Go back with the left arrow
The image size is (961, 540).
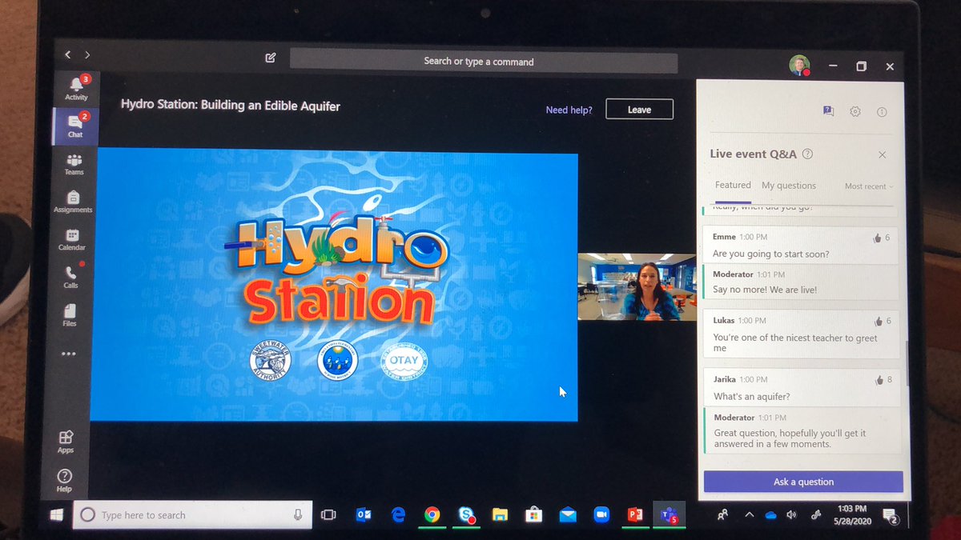pos(68,54)
